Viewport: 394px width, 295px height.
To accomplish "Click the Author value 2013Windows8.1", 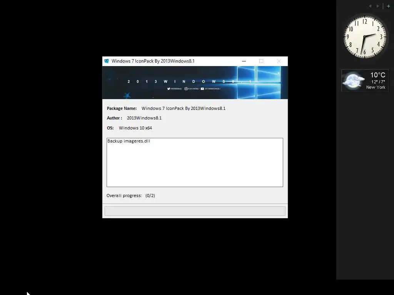I will click(144, 118).
